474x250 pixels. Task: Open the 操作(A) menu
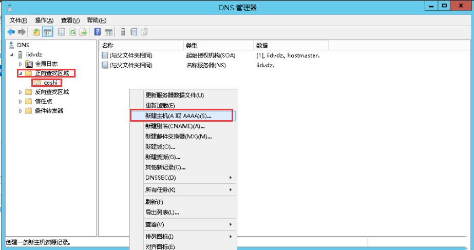click(44, 20)
